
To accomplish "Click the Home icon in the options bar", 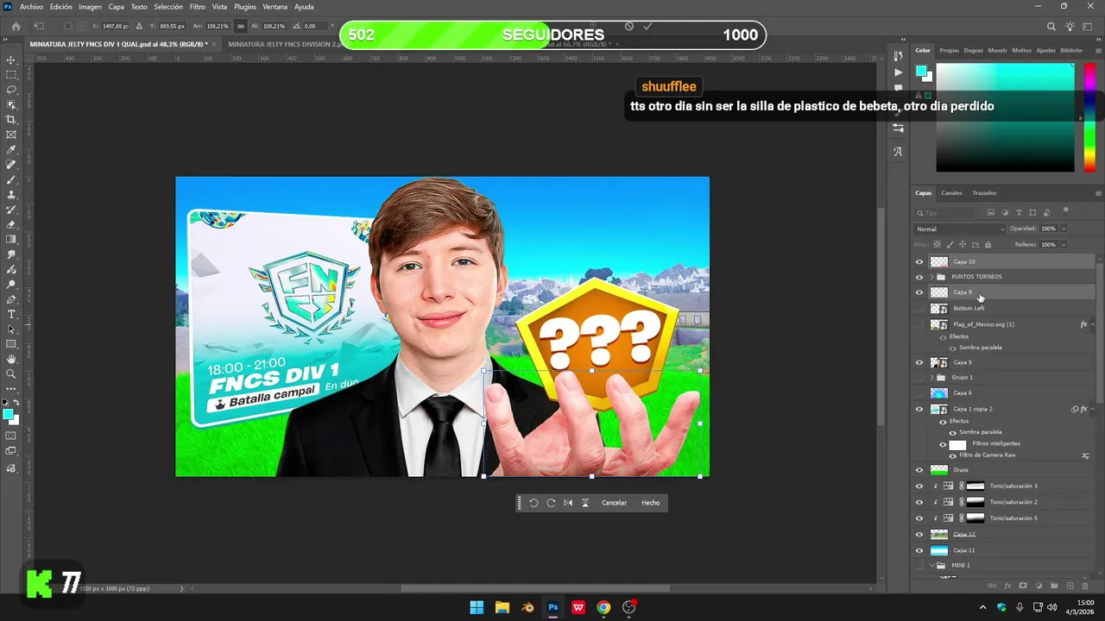I will [16, 26].
